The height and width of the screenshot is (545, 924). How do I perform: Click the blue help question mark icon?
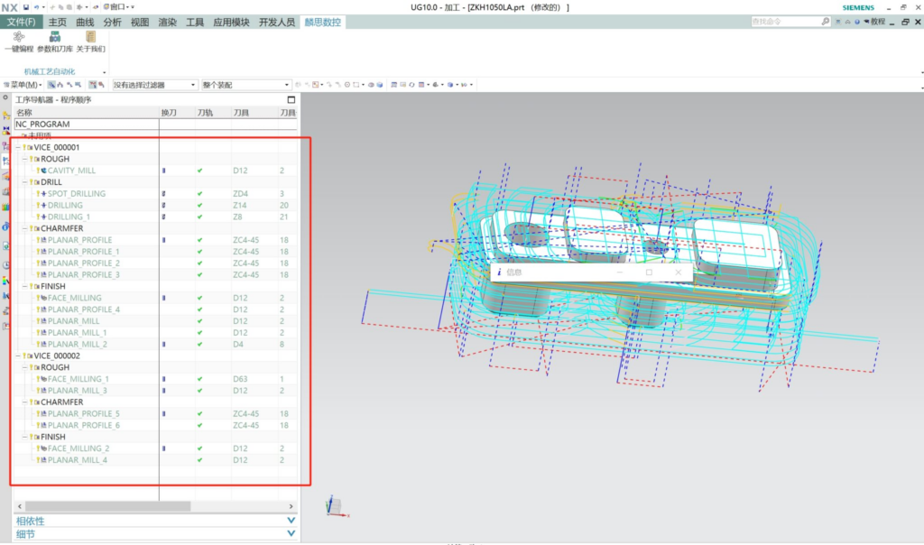click(857, 22)
